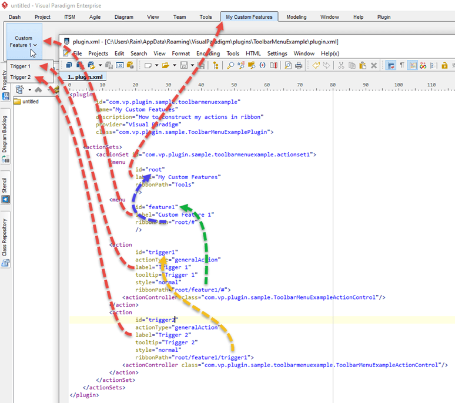Open the Format menu in the editor
Viewport: 455px width, 403px height.
click(x=181, y=53)
